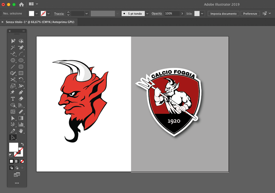Open the Opacità transparency panel link
Screen dimensions: 275x193
click(x=157, y=13)
